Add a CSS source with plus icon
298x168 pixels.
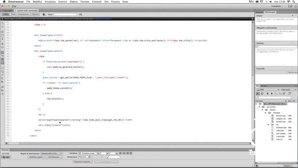click(292, 15)
